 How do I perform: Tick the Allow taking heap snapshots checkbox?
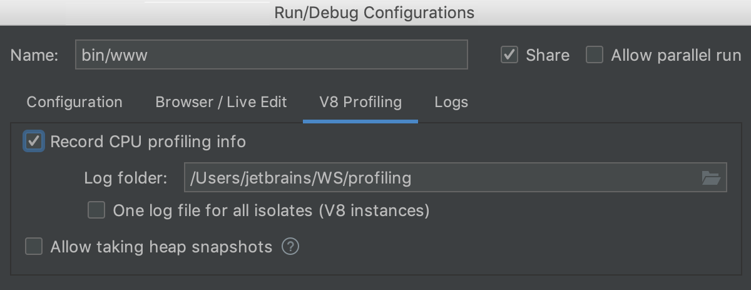[34, 247]
